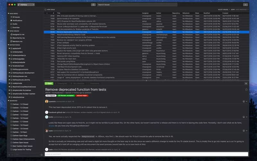Open the emberjs/data repository
This screenshot has height=161, width=257.
pos(18,52)
